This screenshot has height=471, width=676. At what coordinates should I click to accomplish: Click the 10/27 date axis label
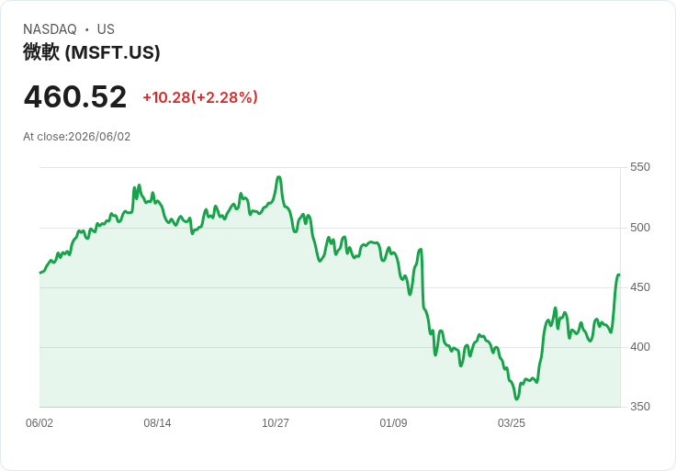pyautogui.click(x=276, y=422)
